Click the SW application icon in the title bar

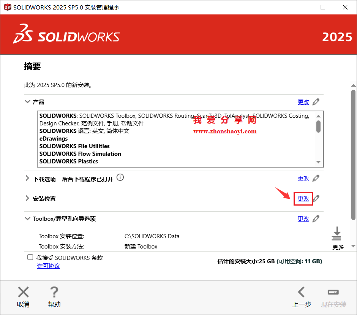point(8,7)
